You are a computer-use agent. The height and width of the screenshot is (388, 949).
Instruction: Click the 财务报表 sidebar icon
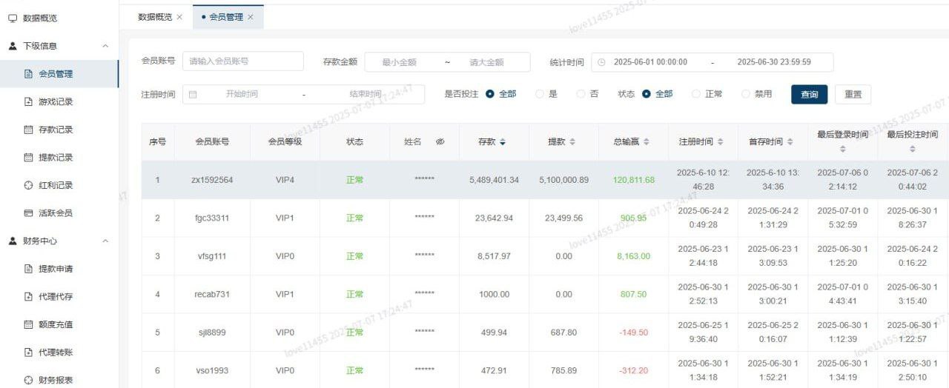[x=29, y=380]
